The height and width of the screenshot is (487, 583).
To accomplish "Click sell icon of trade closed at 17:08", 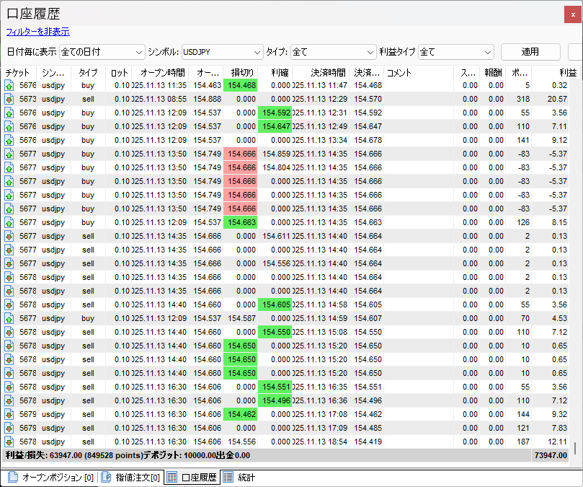I will (9, 414).
